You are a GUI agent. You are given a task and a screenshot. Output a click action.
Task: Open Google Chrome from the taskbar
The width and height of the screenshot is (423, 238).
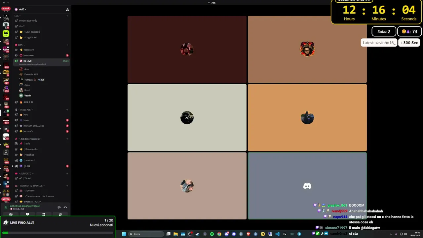[219, 234]
